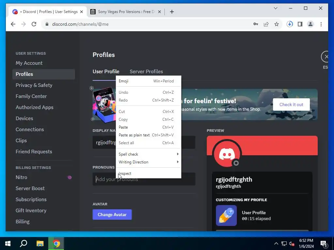
Task: Open Authorized Apps settings
Action: coord(44,107)
